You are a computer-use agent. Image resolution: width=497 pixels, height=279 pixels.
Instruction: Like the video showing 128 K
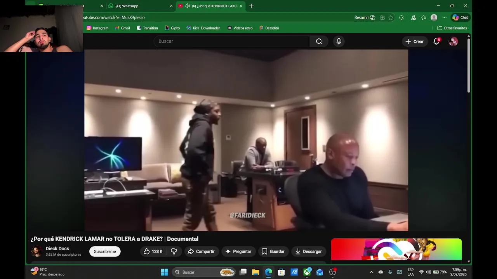(x=153, y=251)
